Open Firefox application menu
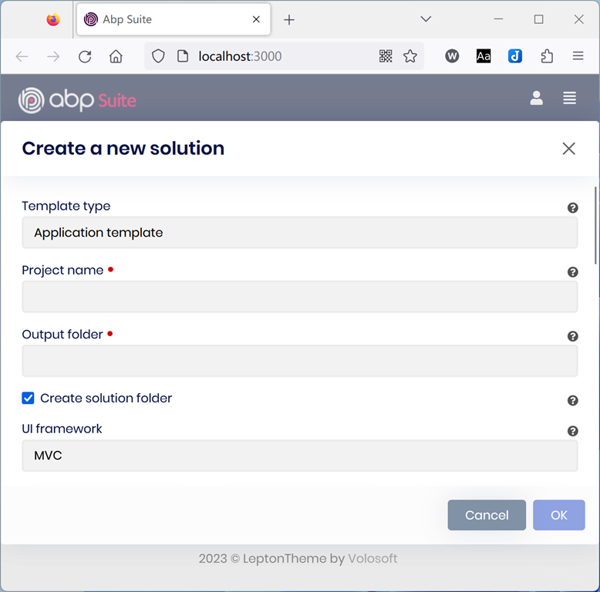This screenshot has width=600, height=592. [x=578, y=56]
